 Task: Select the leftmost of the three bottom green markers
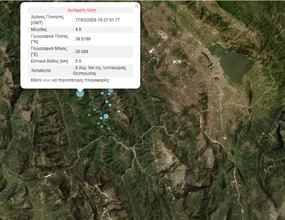(98, 123)
